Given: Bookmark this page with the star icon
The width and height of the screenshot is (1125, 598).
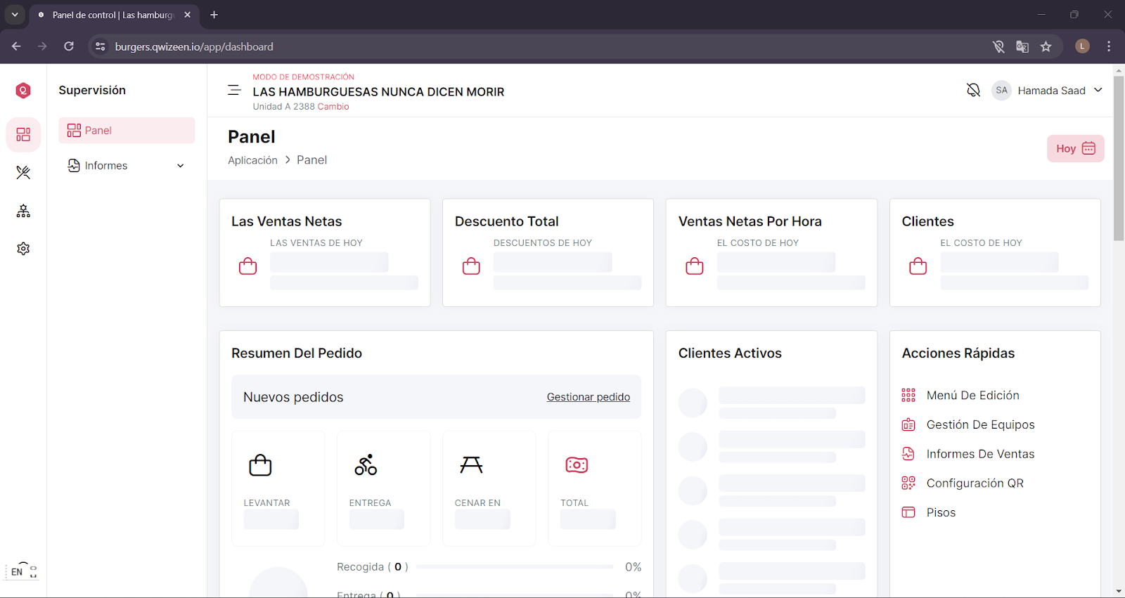Looking at the screenshot, I should tap(1046, 46).
